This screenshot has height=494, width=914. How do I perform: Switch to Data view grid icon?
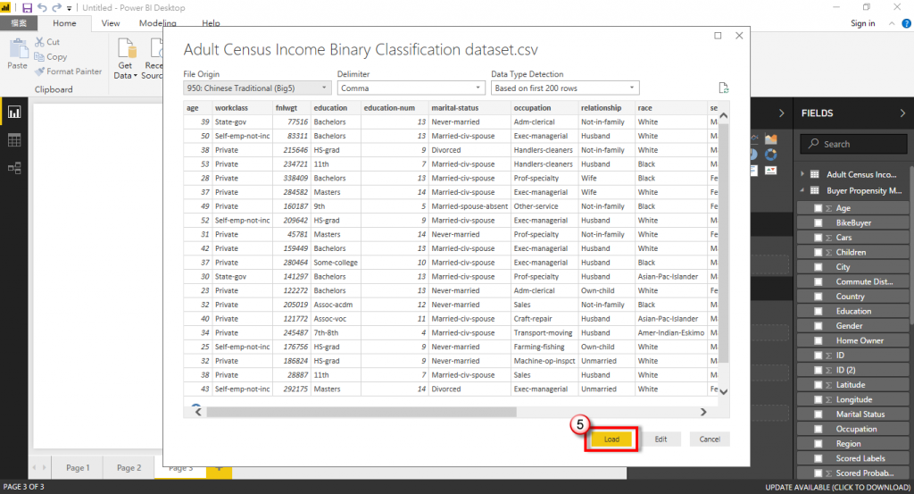(x=14, y=140)
